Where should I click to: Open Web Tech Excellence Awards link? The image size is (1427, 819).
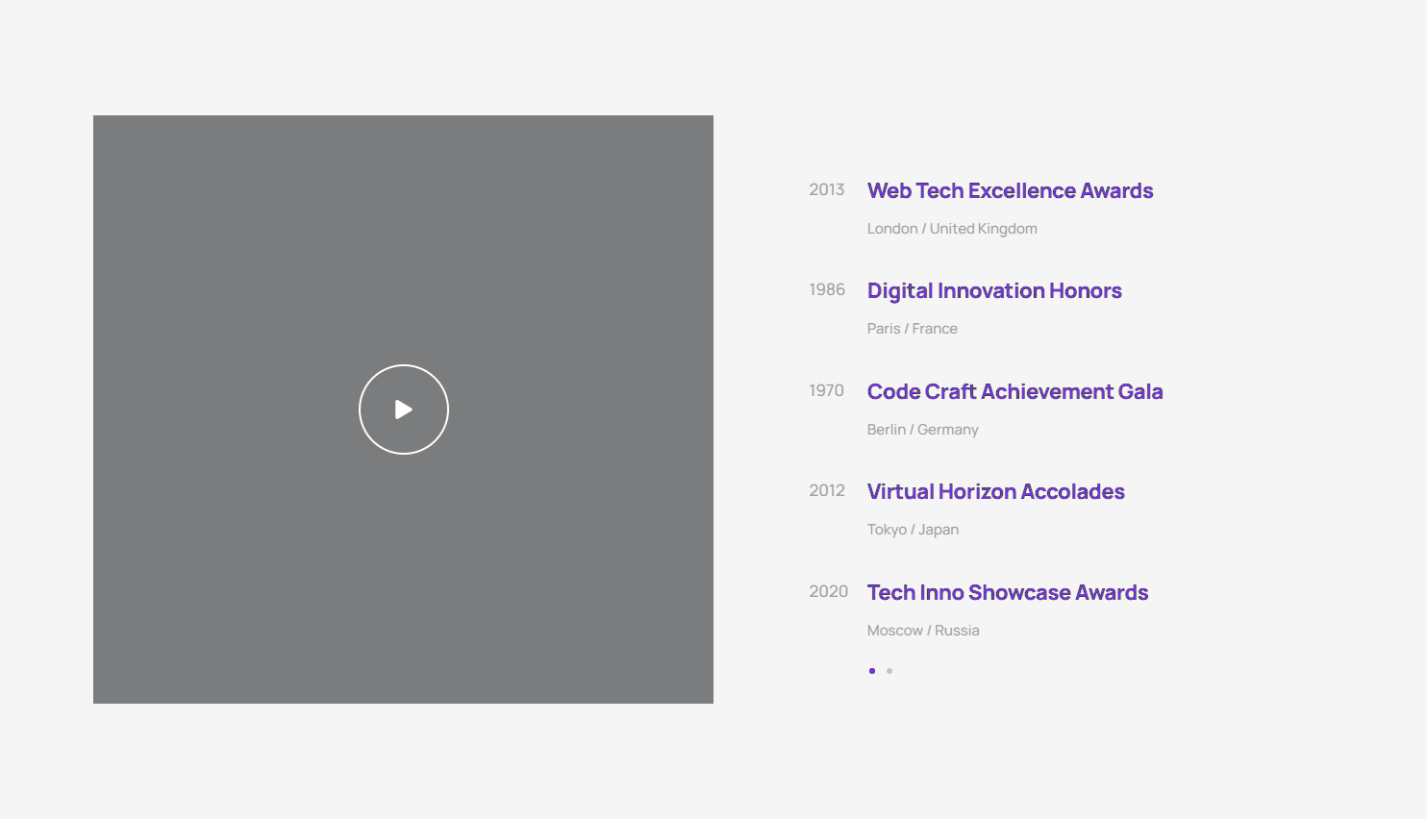pos(1010,191)
